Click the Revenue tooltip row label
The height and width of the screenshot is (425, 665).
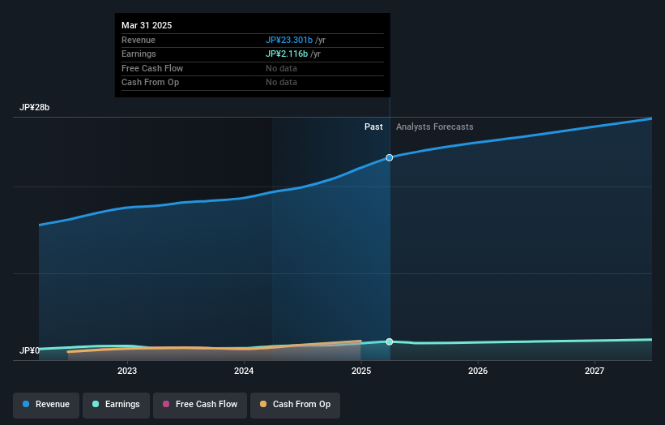[139, 40]
